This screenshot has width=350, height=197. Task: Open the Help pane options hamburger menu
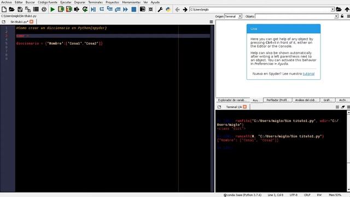coord(348,16)
